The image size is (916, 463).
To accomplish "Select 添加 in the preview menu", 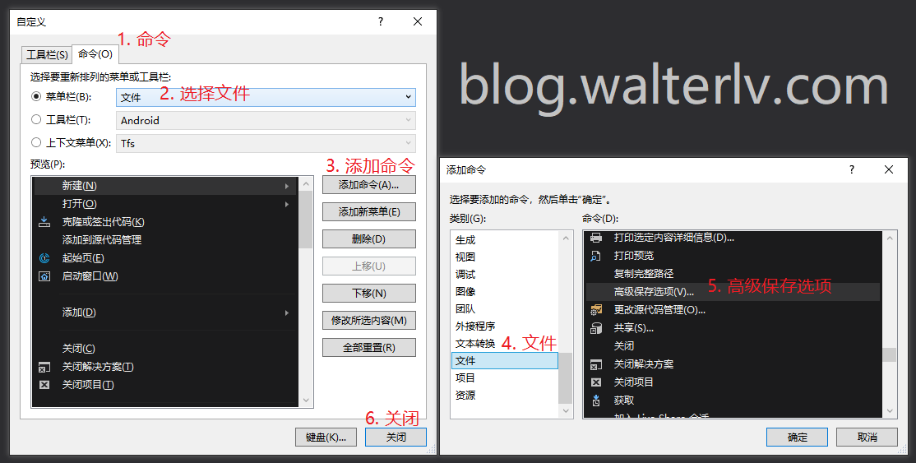I will coord(164,313).
